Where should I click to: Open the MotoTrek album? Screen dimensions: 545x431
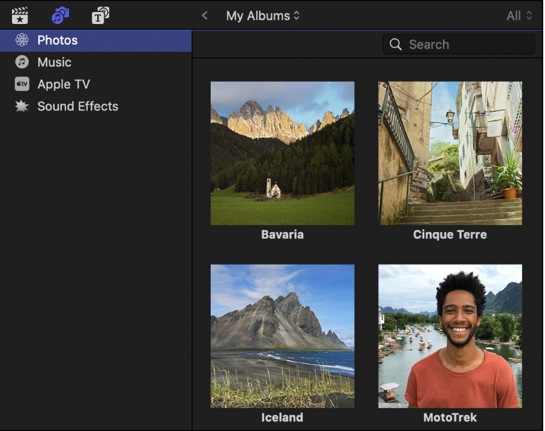[450, 336]
